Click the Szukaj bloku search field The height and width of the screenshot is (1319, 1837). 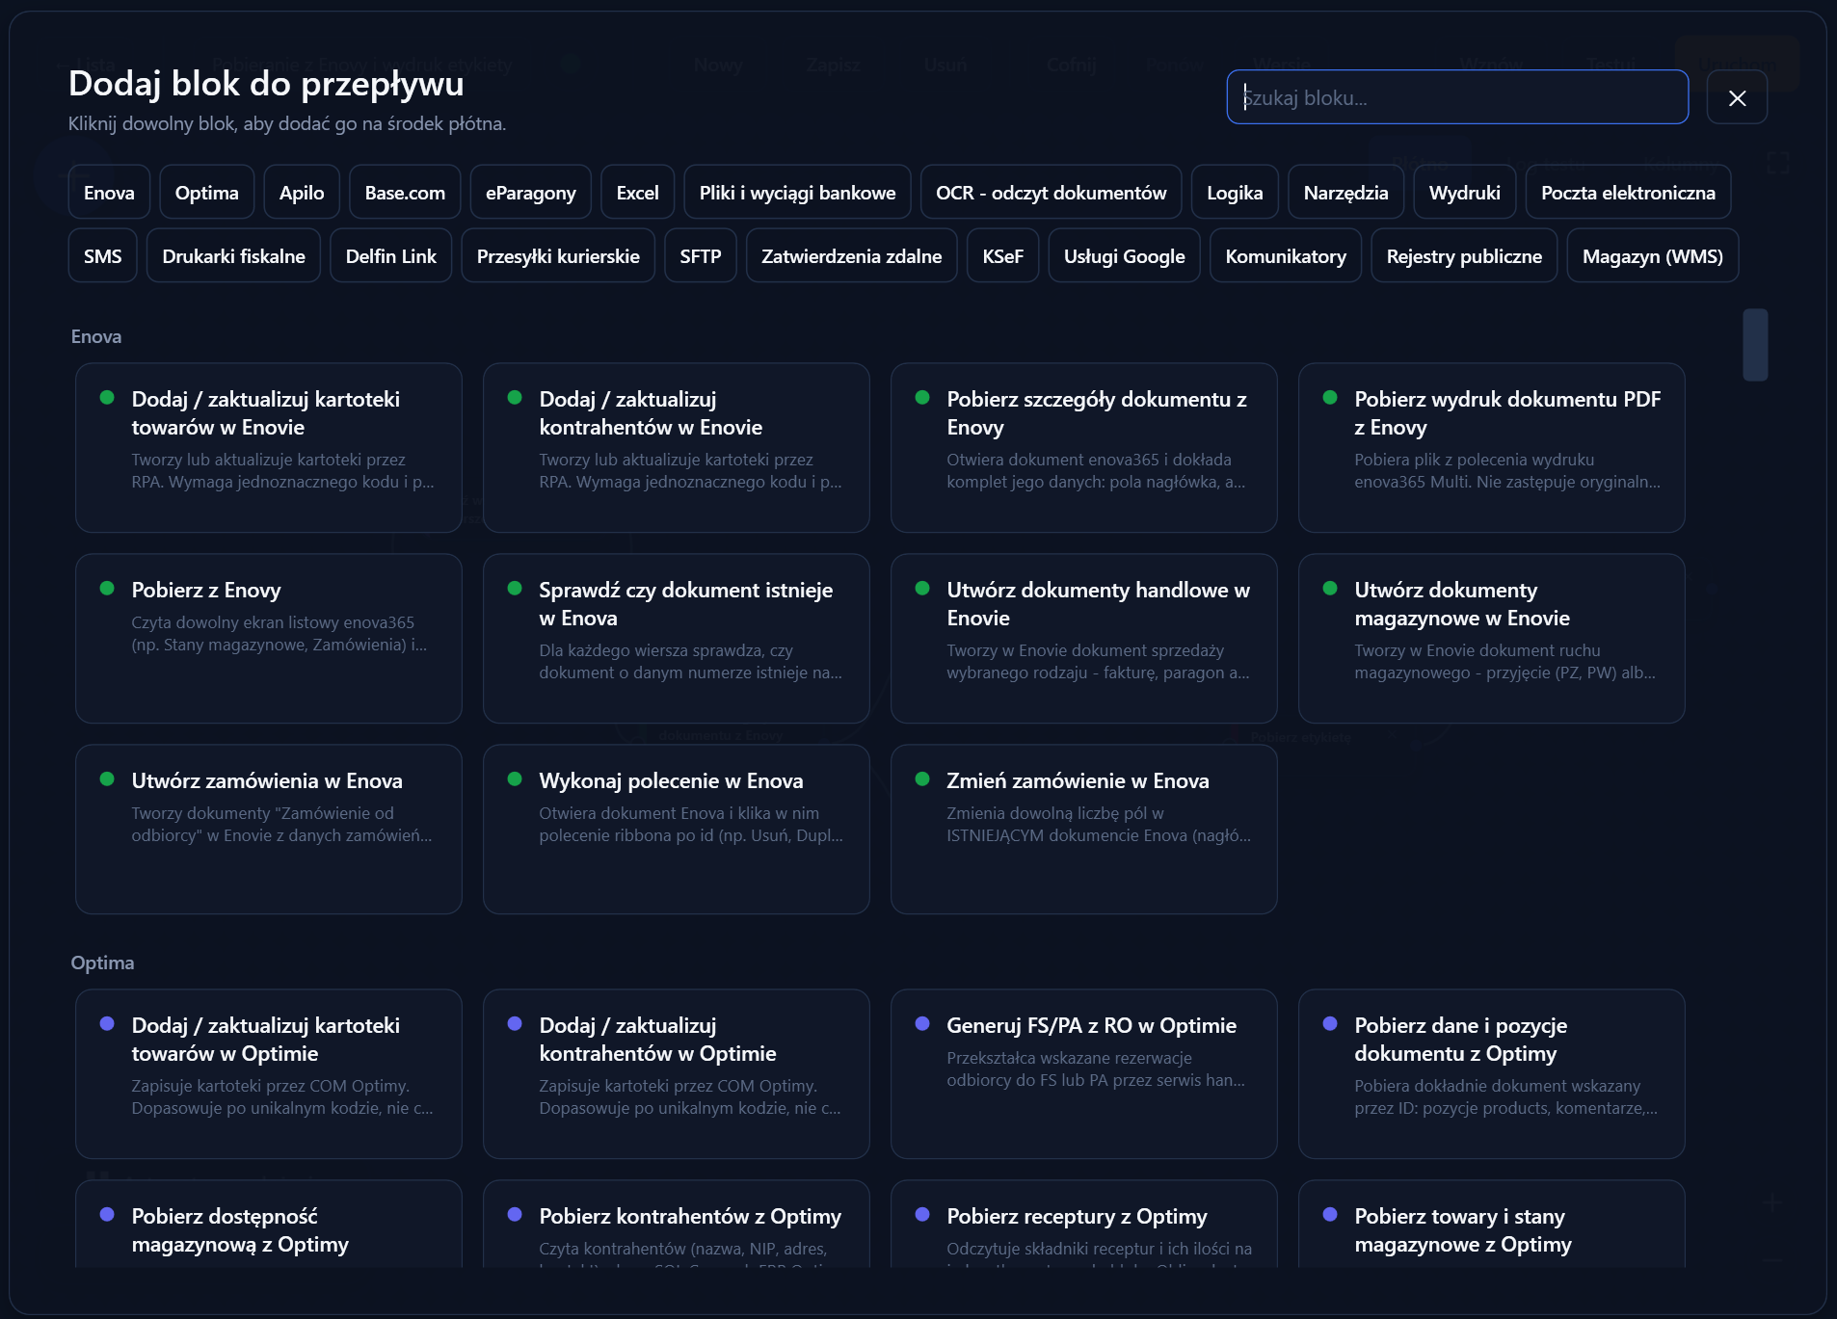pos(1457,97)
